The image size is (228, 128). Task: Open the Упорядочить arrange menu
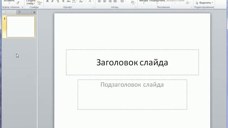point(157,2)
